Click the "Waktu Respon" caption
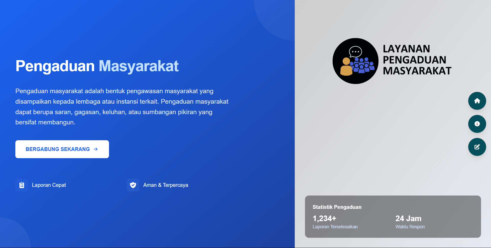Viewport: 491px width, 248px height. tap(410, 227)
